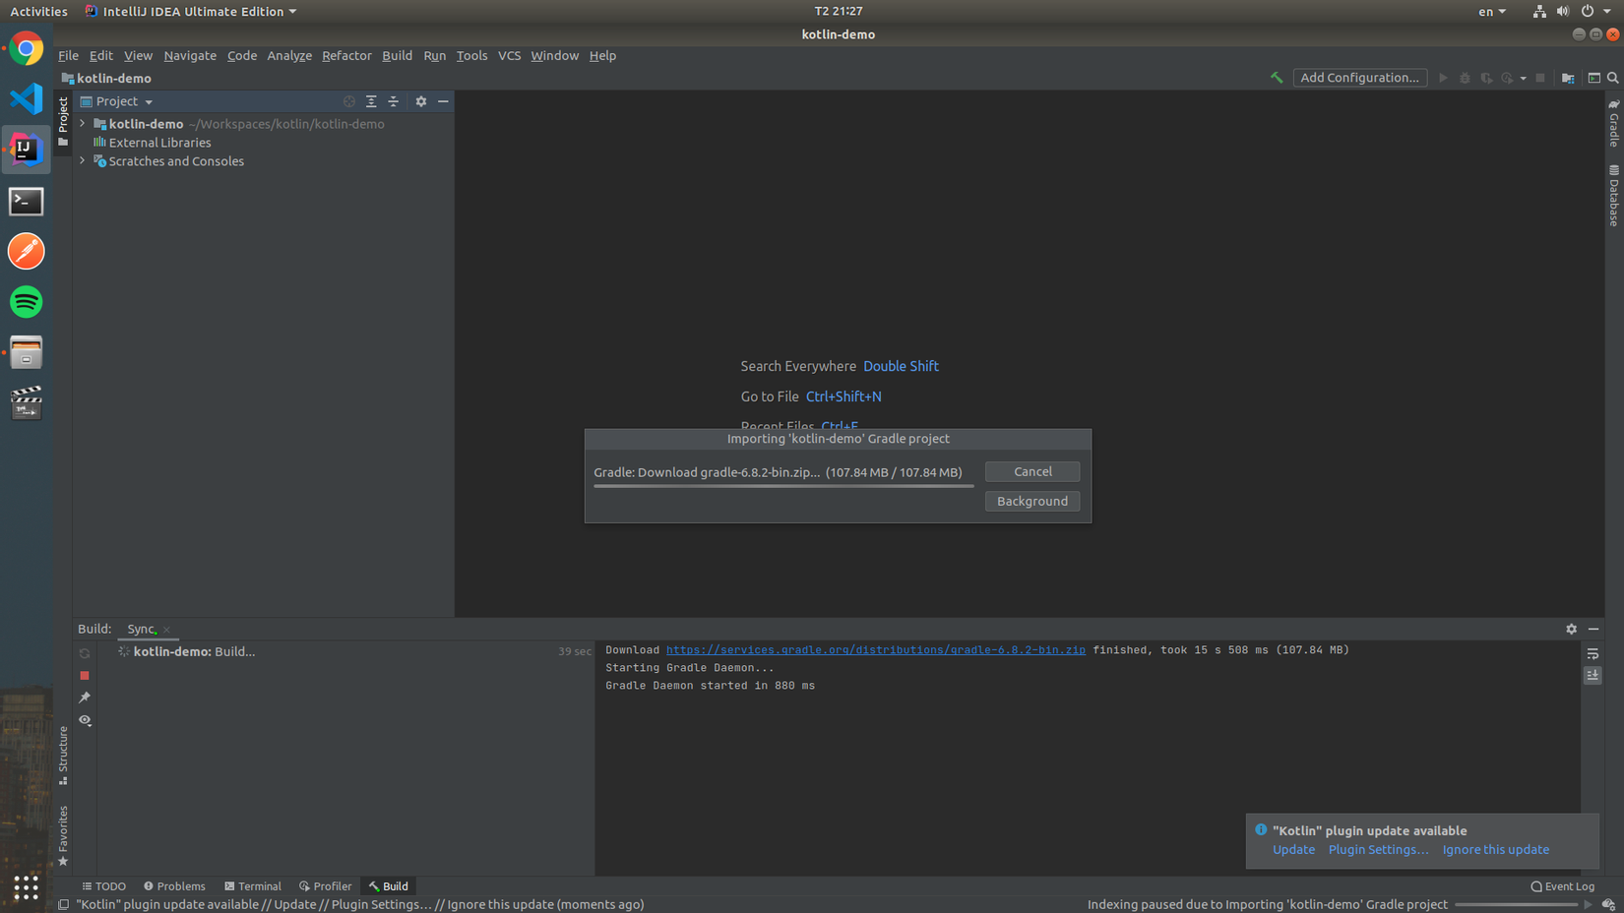The width and height of the screenshot is (1624, 913).
Task: Stop the running build with red square
Action: pos(85,676)
